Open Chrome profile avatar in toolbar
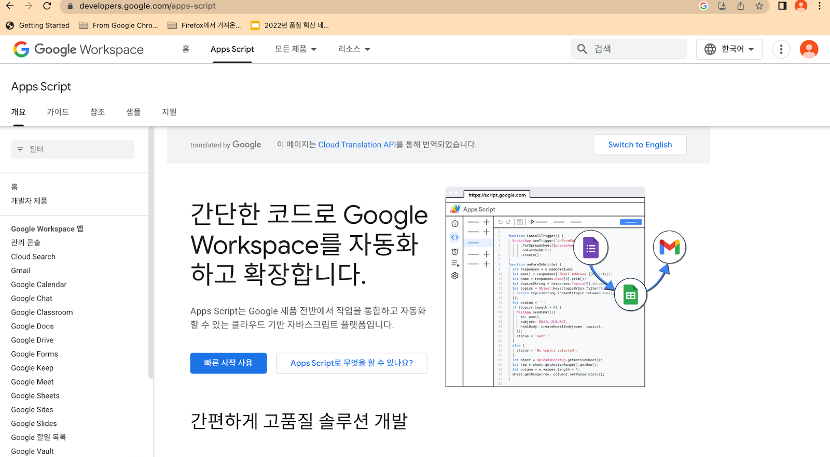The width and height of the screenshot is (830, 457). pyautogui.click(x=801, y=6)
